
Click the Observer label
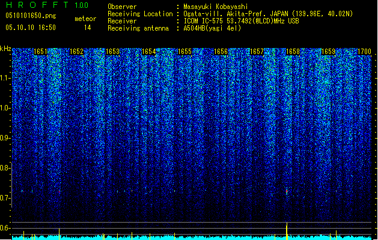click(x=122, y=7)
